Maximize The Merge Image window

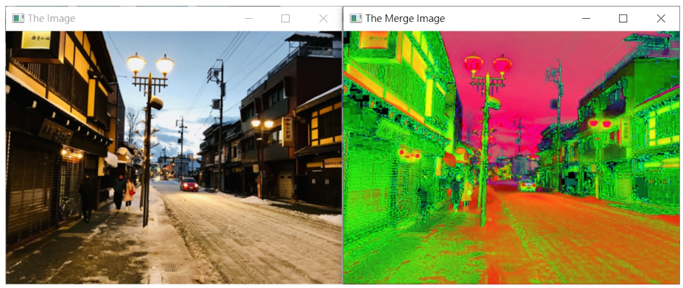click(623, 18)
